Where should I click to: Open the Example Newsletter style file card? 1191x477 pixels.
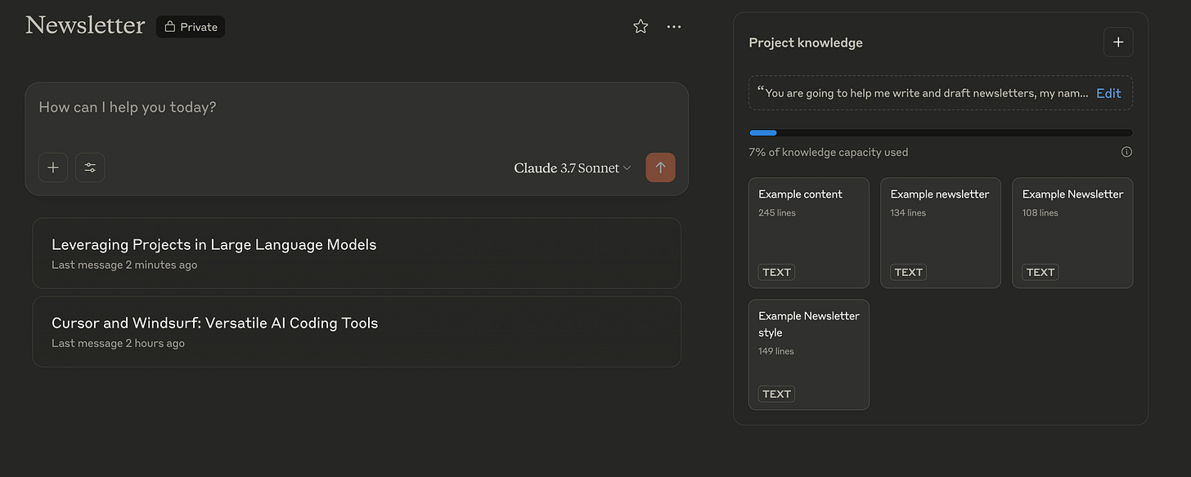click(x=809, y=354)
